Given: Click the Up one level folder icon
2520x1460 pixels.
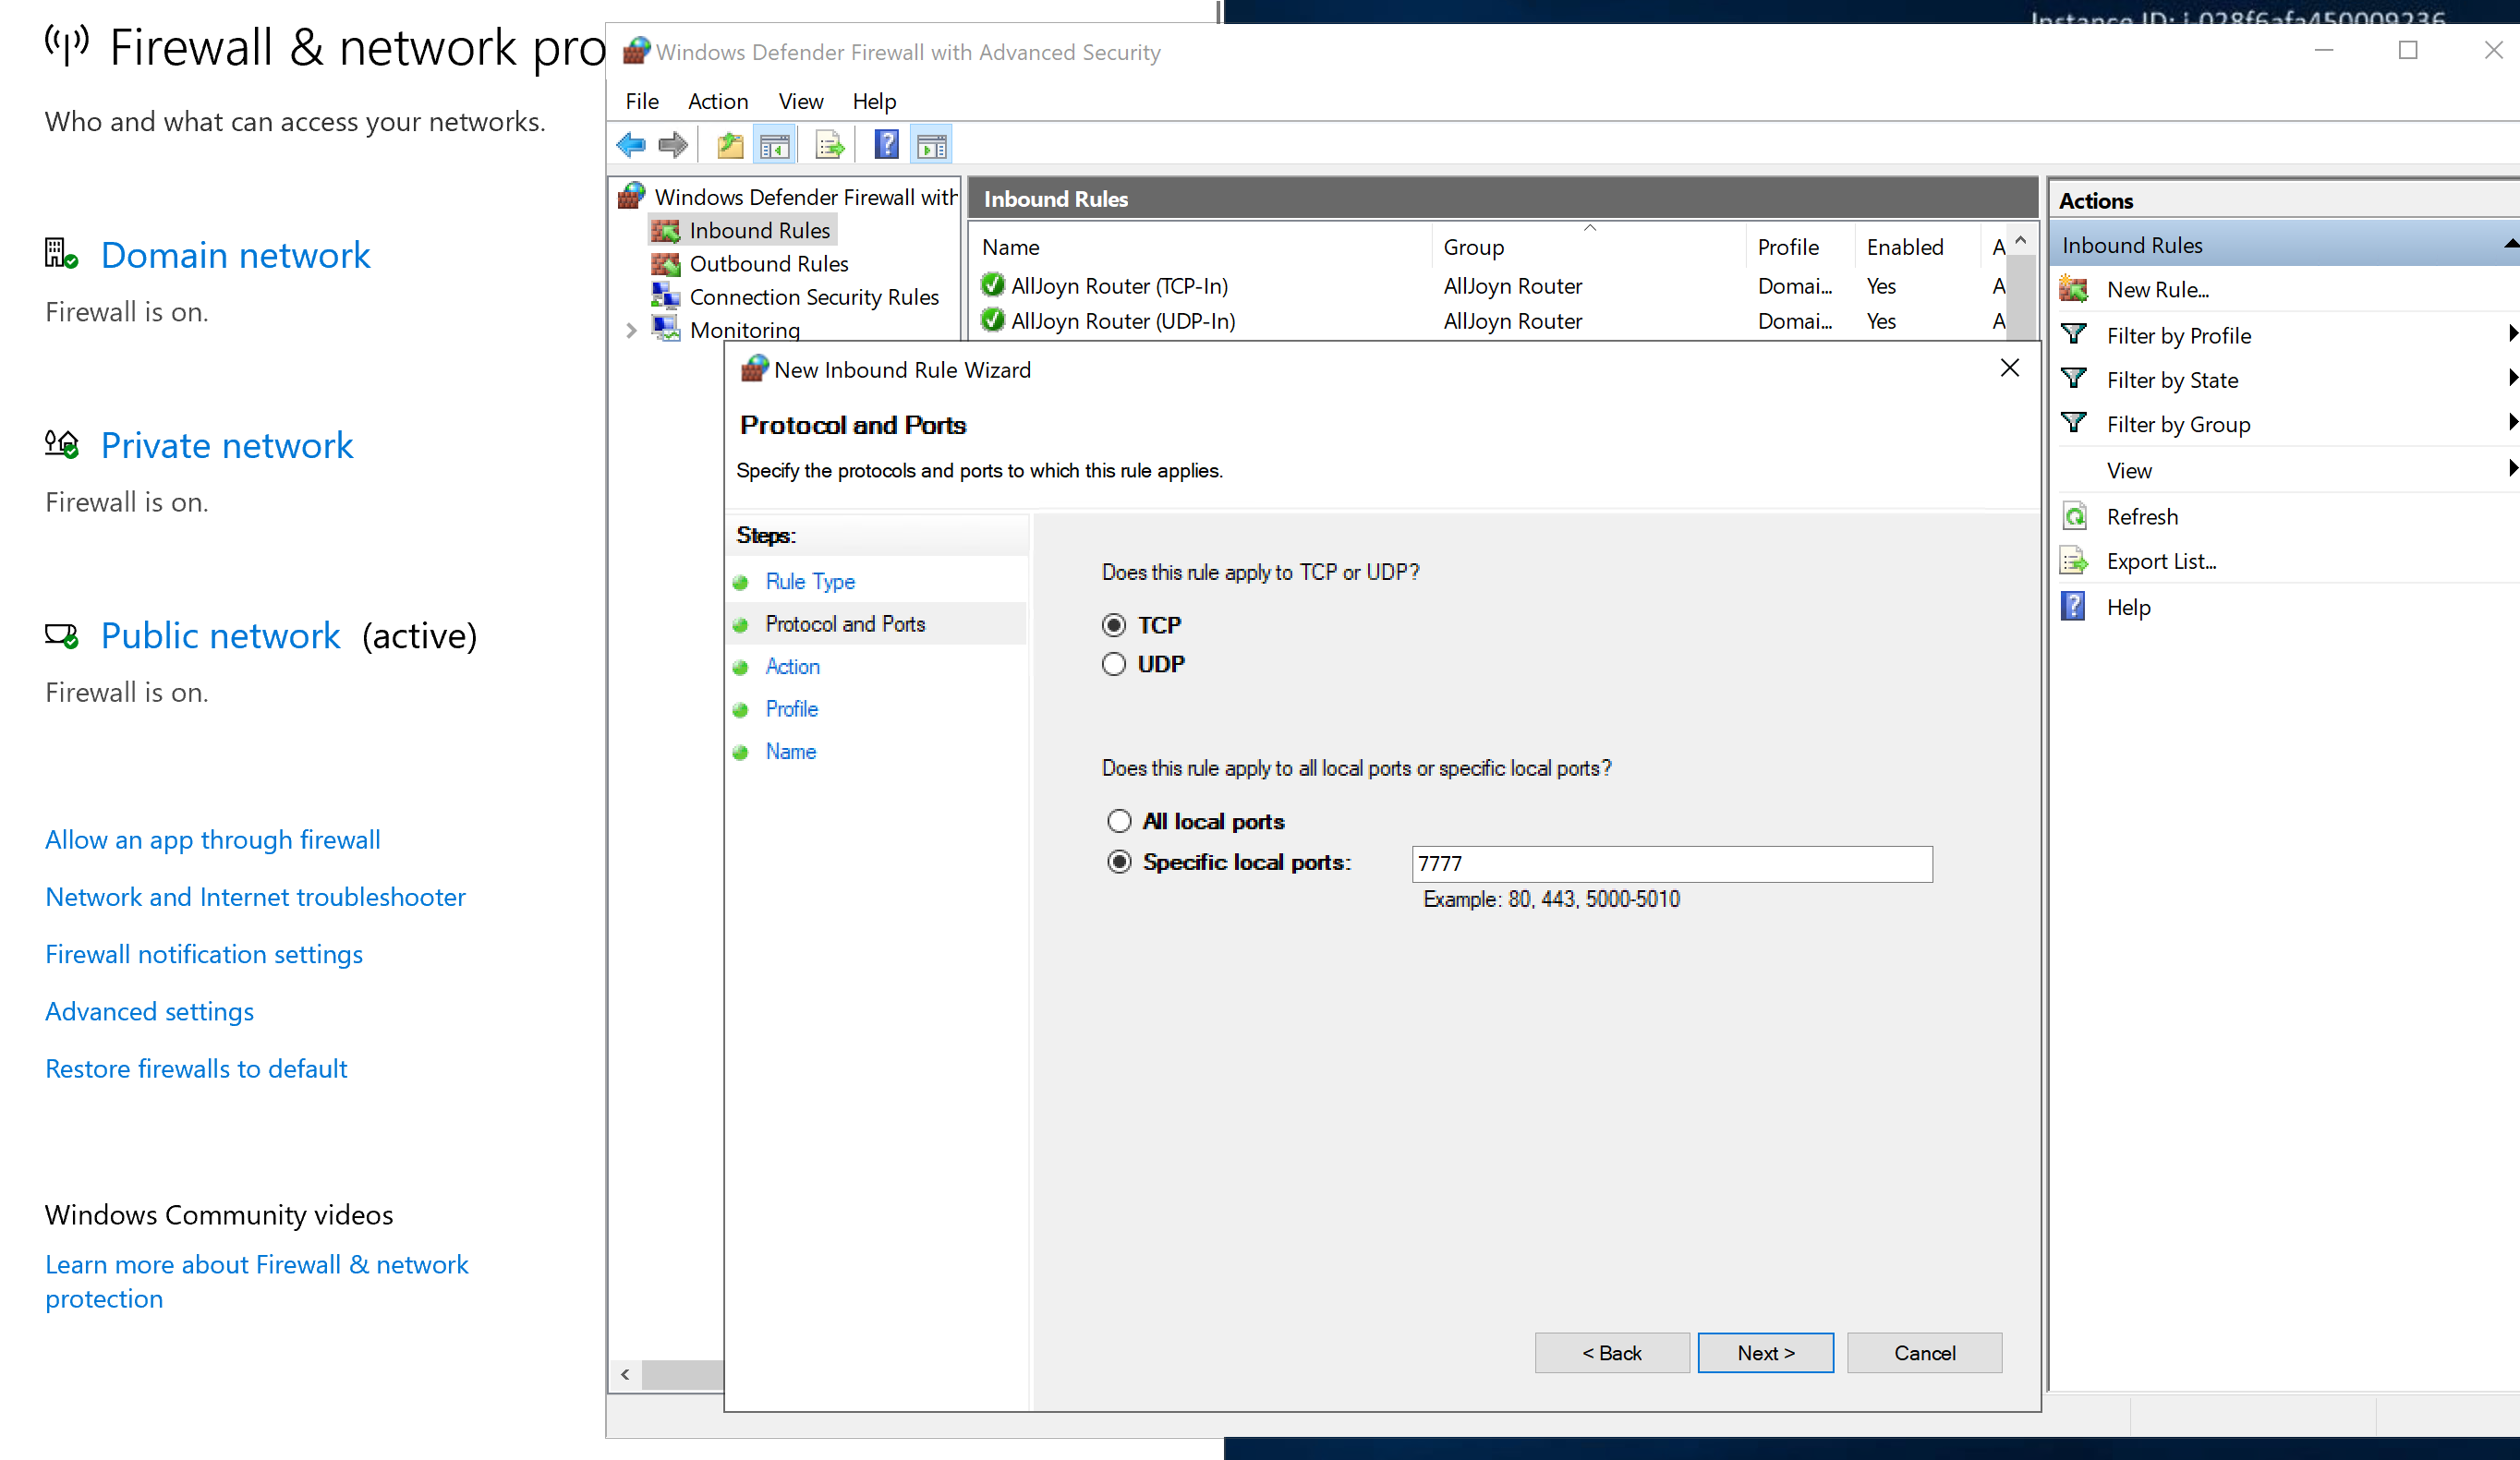Looking at the screenshot, I should 730,146.
